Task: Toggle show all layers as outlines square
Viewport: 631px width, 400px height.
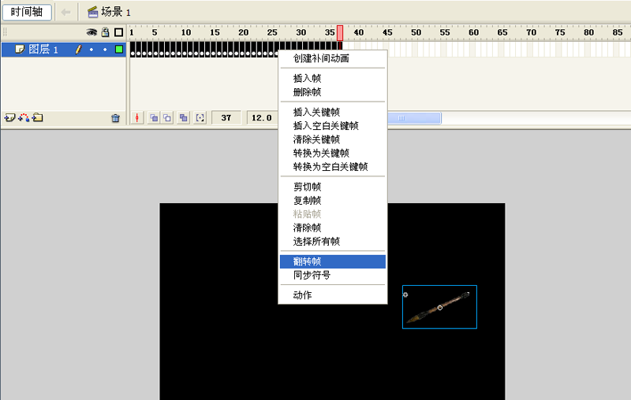Action: tap(119, 32)
